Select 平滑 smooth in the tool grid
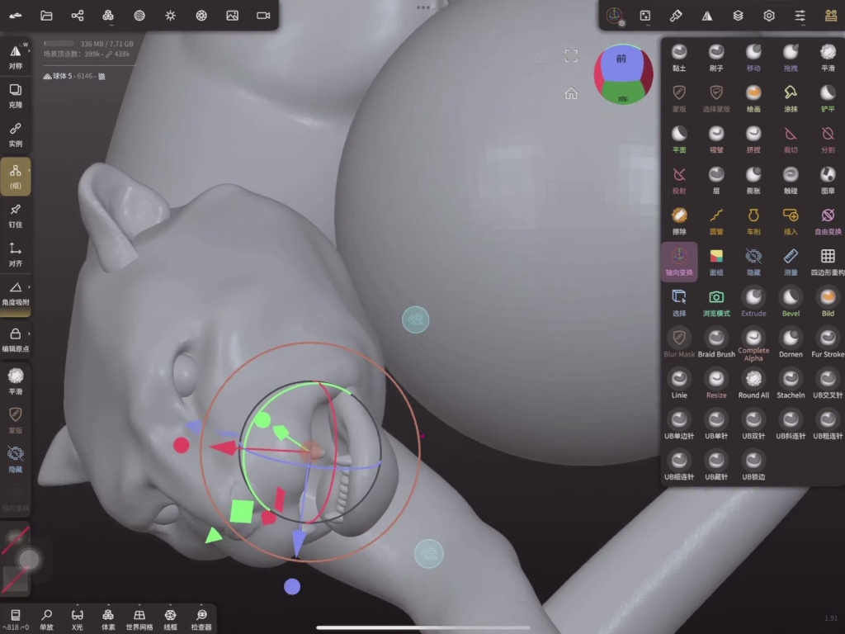Viewport: 845px width, 634px height. pyautogui.click(x=828, y=57)
